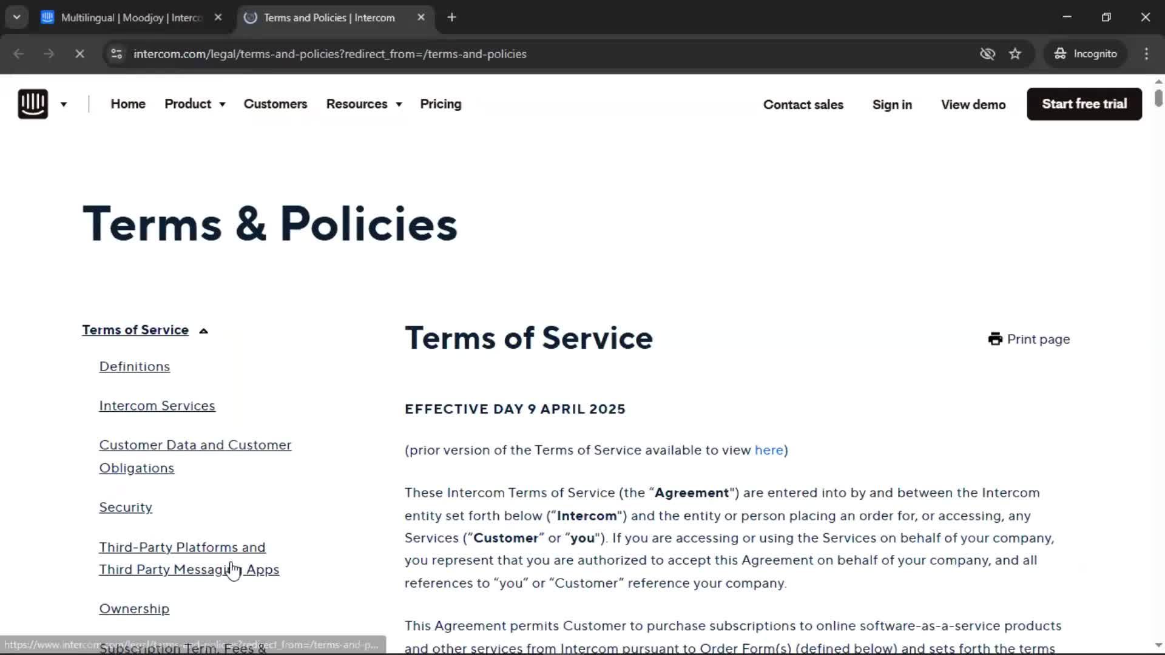This screenshot has height=655, width=1165.
Task: Click the browser forward arrow
Action: [49, 54]
